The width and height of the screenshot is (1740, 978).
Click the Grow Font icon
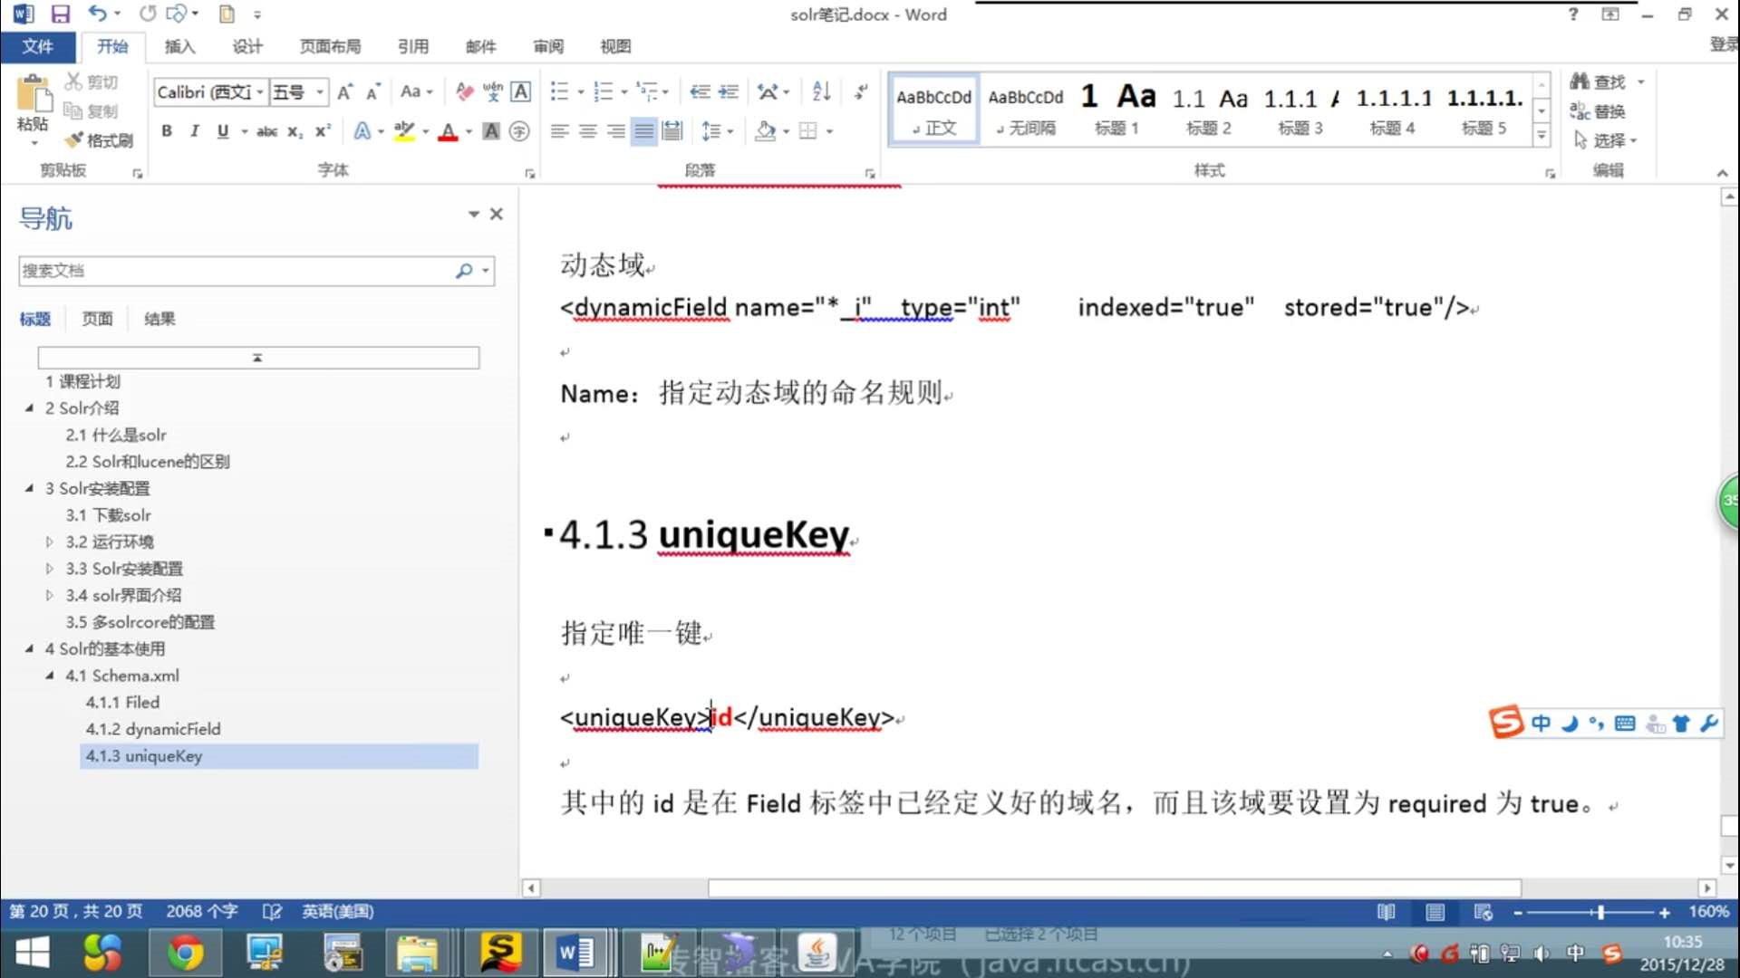(345, 91)
